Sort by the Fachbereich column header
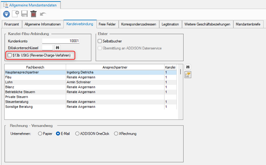266x165 pixels. pyautogui.click(x=35, y=67)
